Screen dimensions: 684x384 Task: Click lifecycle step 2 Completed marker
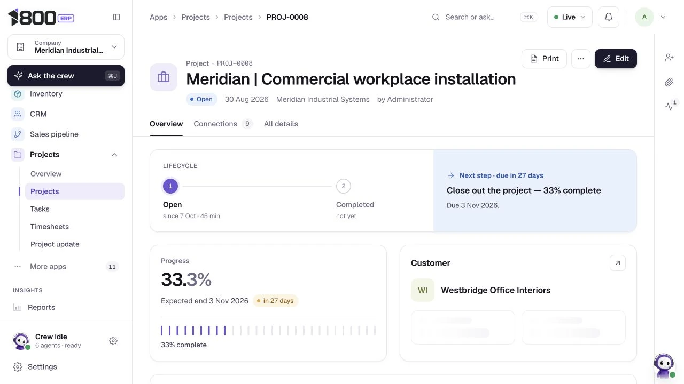[x=344, y=186]
